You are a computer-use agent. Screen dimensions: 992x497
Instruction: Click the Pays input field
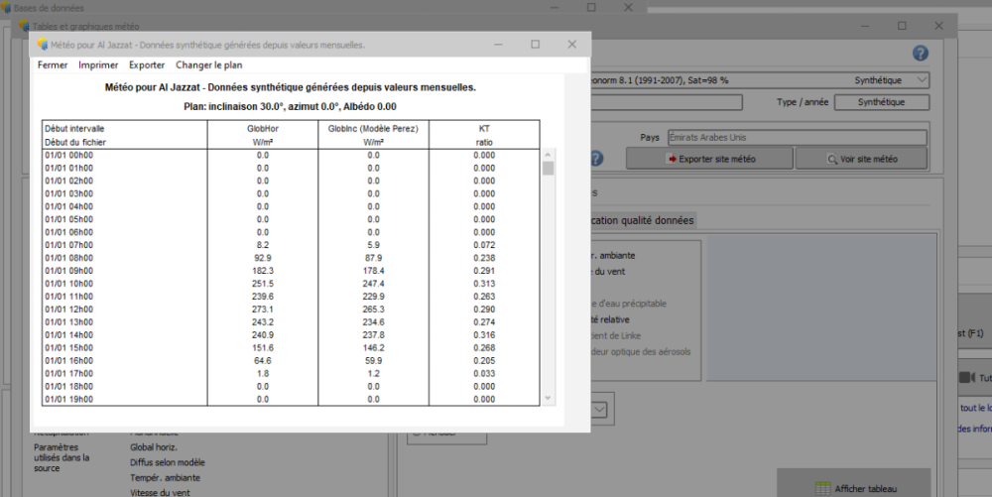pyautogui.click(x=796, y=138)
